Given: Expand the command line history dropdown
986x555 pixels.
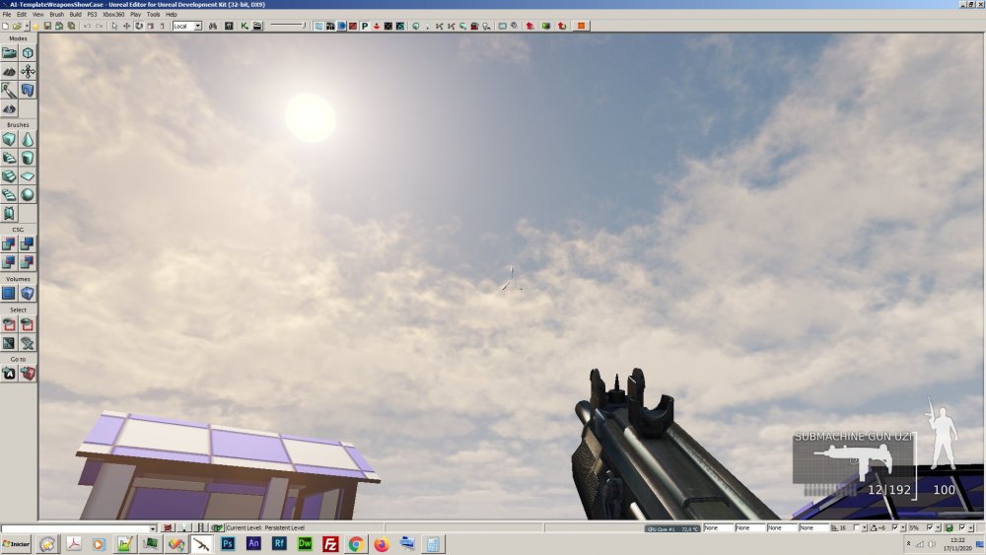Looking at the screenshot, I should click(152, 528).
